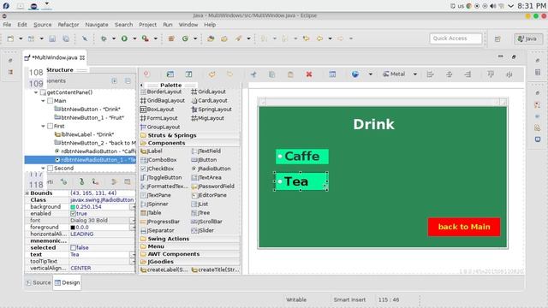
Task: Collapse the Main tree node
Action: tap(44, 101)
